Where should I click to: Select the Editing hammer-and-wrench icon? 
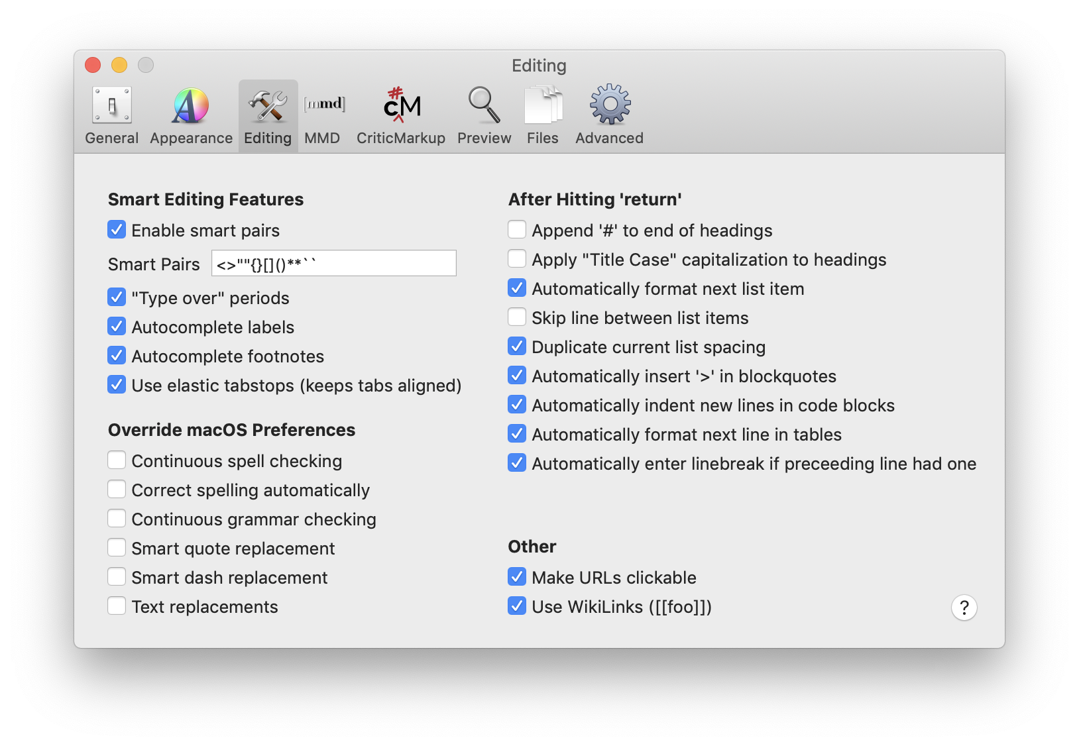[x=268, y=107]
